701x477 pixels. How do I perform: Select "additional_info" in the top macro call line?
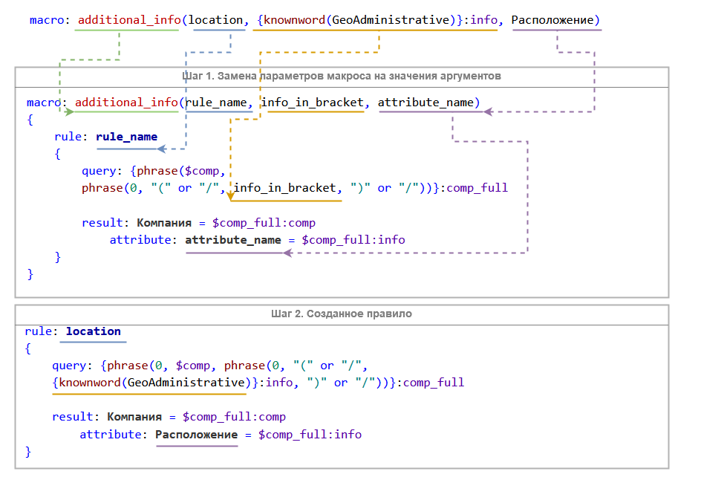point(129,20)
